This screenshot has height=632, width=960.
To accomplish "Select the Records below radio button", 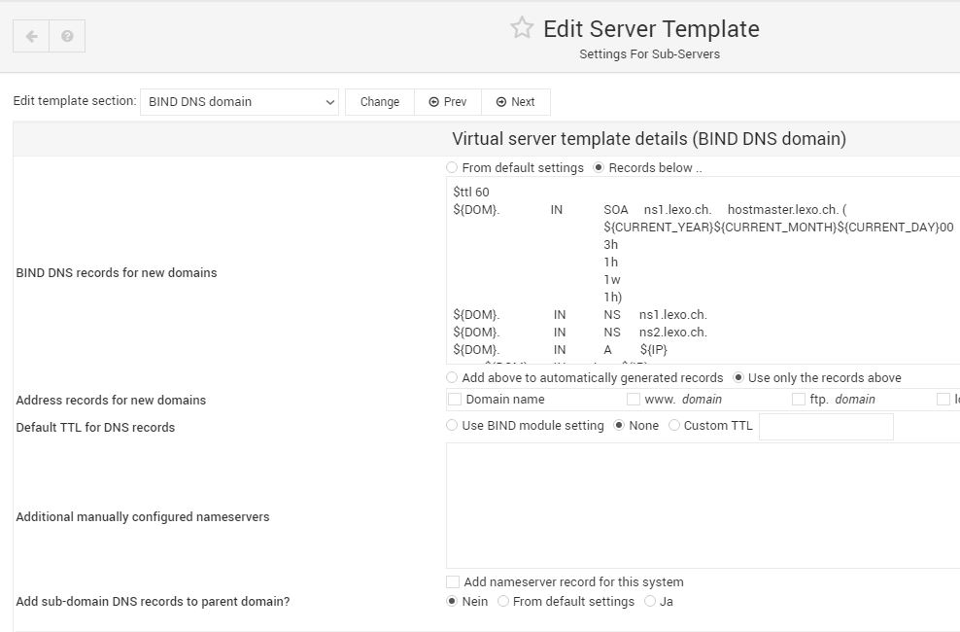I will (599, 167).
